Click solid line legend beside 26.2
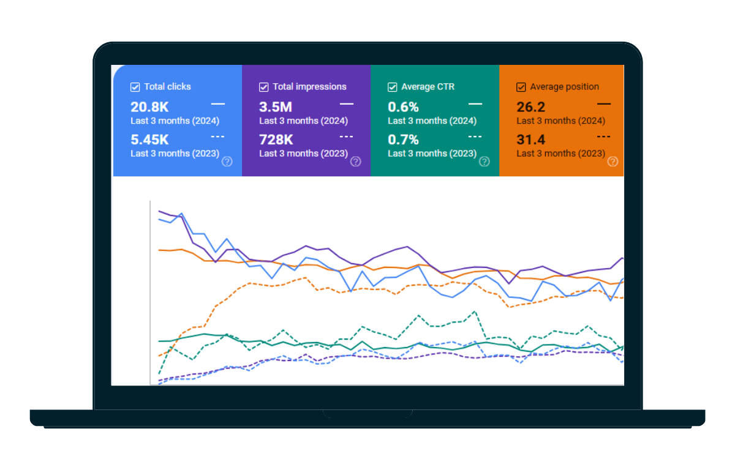Image resolution: width=735 pixels, height=470 pixels. (x=604, y=105)
